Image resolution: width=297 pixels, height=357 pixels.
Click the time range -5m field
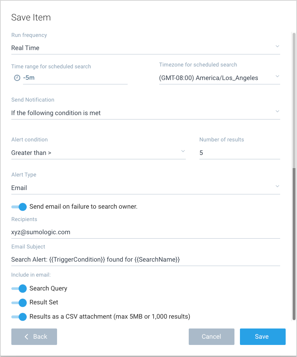coord(75,78)
